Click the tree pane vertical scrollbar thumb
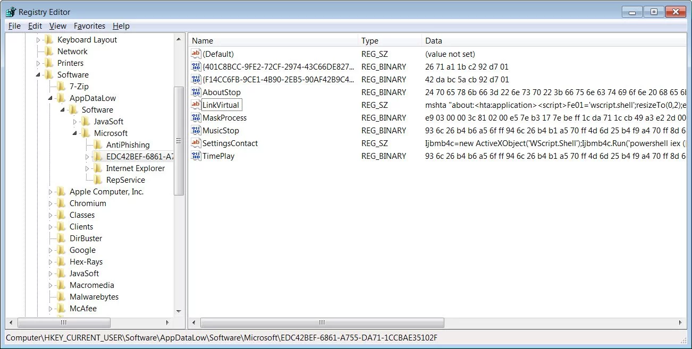This screenshot has height=349, width=692. coord(179,141)
